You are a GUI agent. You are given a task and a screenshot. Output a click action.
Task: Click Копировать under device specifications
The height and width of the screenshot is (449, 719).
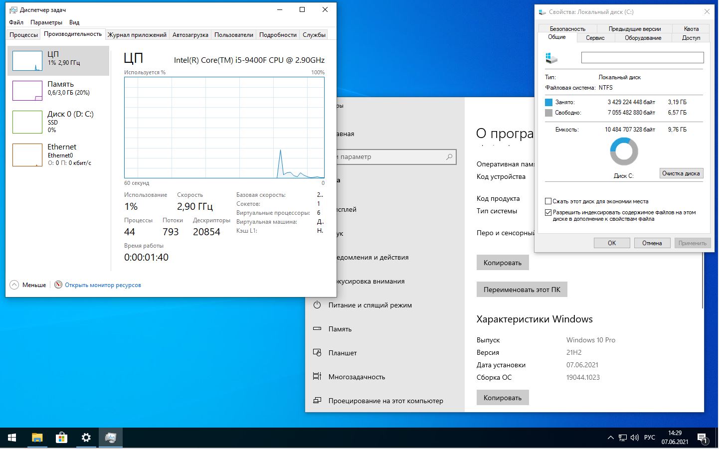503,263
